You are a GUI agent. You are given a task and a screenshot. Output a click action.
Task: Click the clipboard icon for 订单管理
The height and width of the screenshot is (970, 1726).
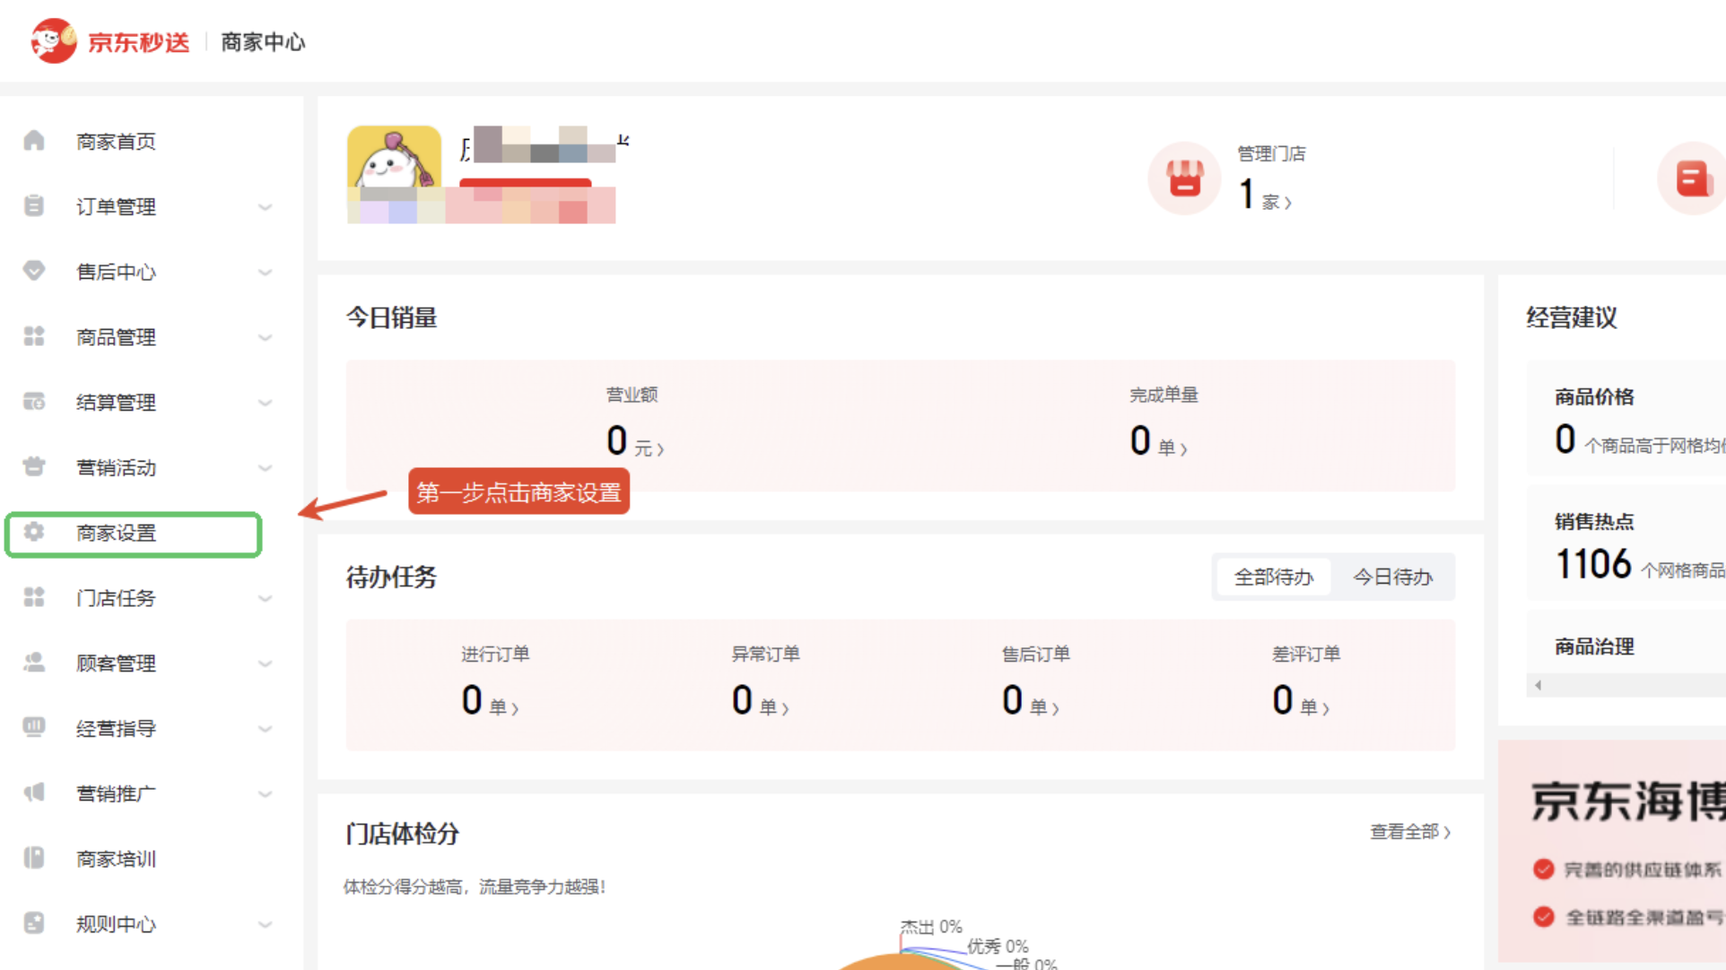tap(34, 206)
